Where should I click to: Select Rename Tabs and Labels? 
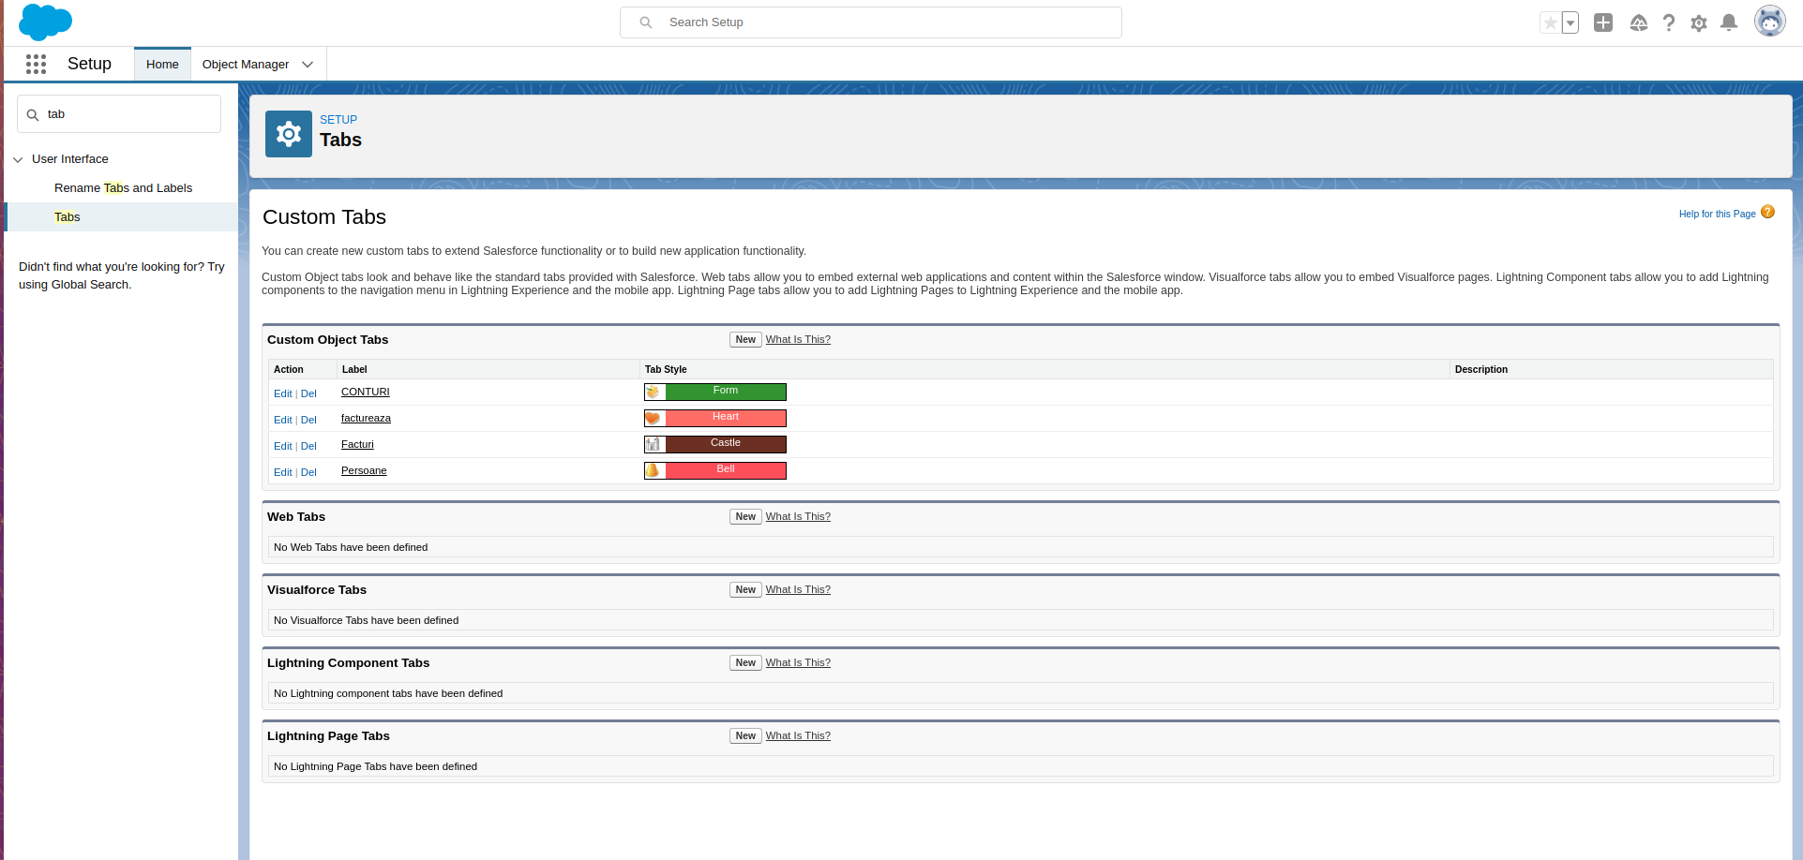[x=123, y=188]
